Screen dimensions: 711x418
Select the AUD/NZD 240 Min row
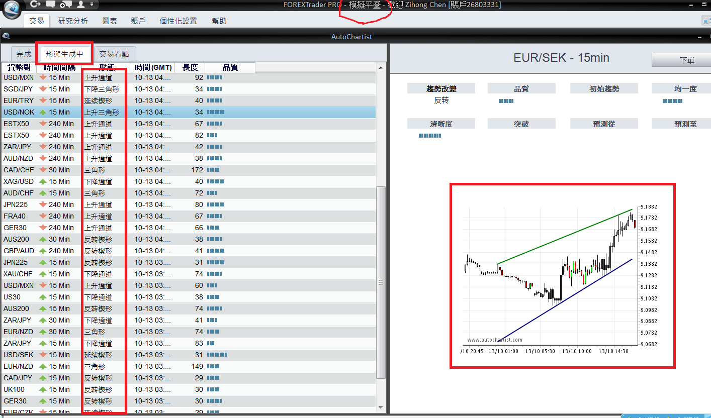click(x=189, y=158)
